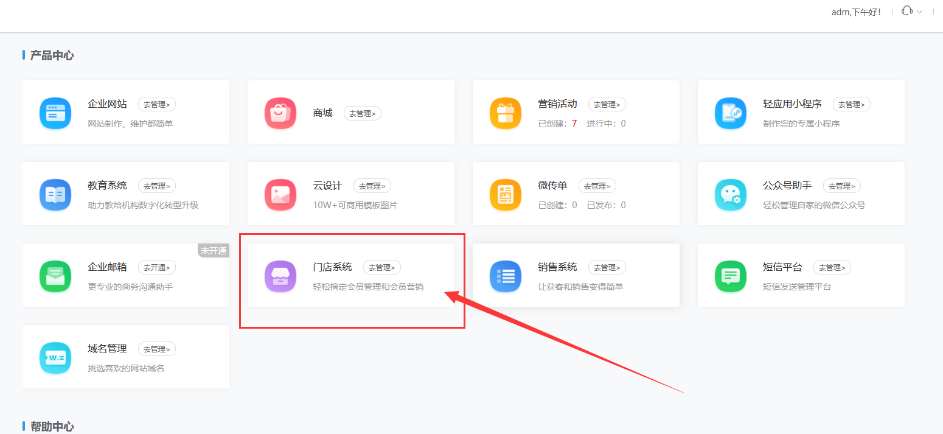
Task: Click the 企业邮箱 envelope icon
Action: 55,276
